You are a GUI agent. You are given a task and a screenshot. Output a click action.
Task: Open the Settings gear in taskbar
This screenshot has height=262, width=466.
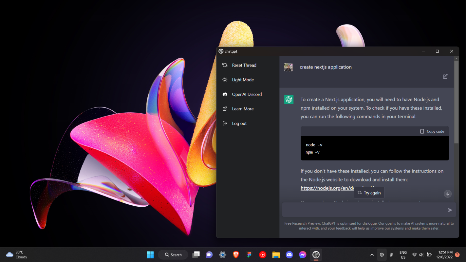pos(222,255)
